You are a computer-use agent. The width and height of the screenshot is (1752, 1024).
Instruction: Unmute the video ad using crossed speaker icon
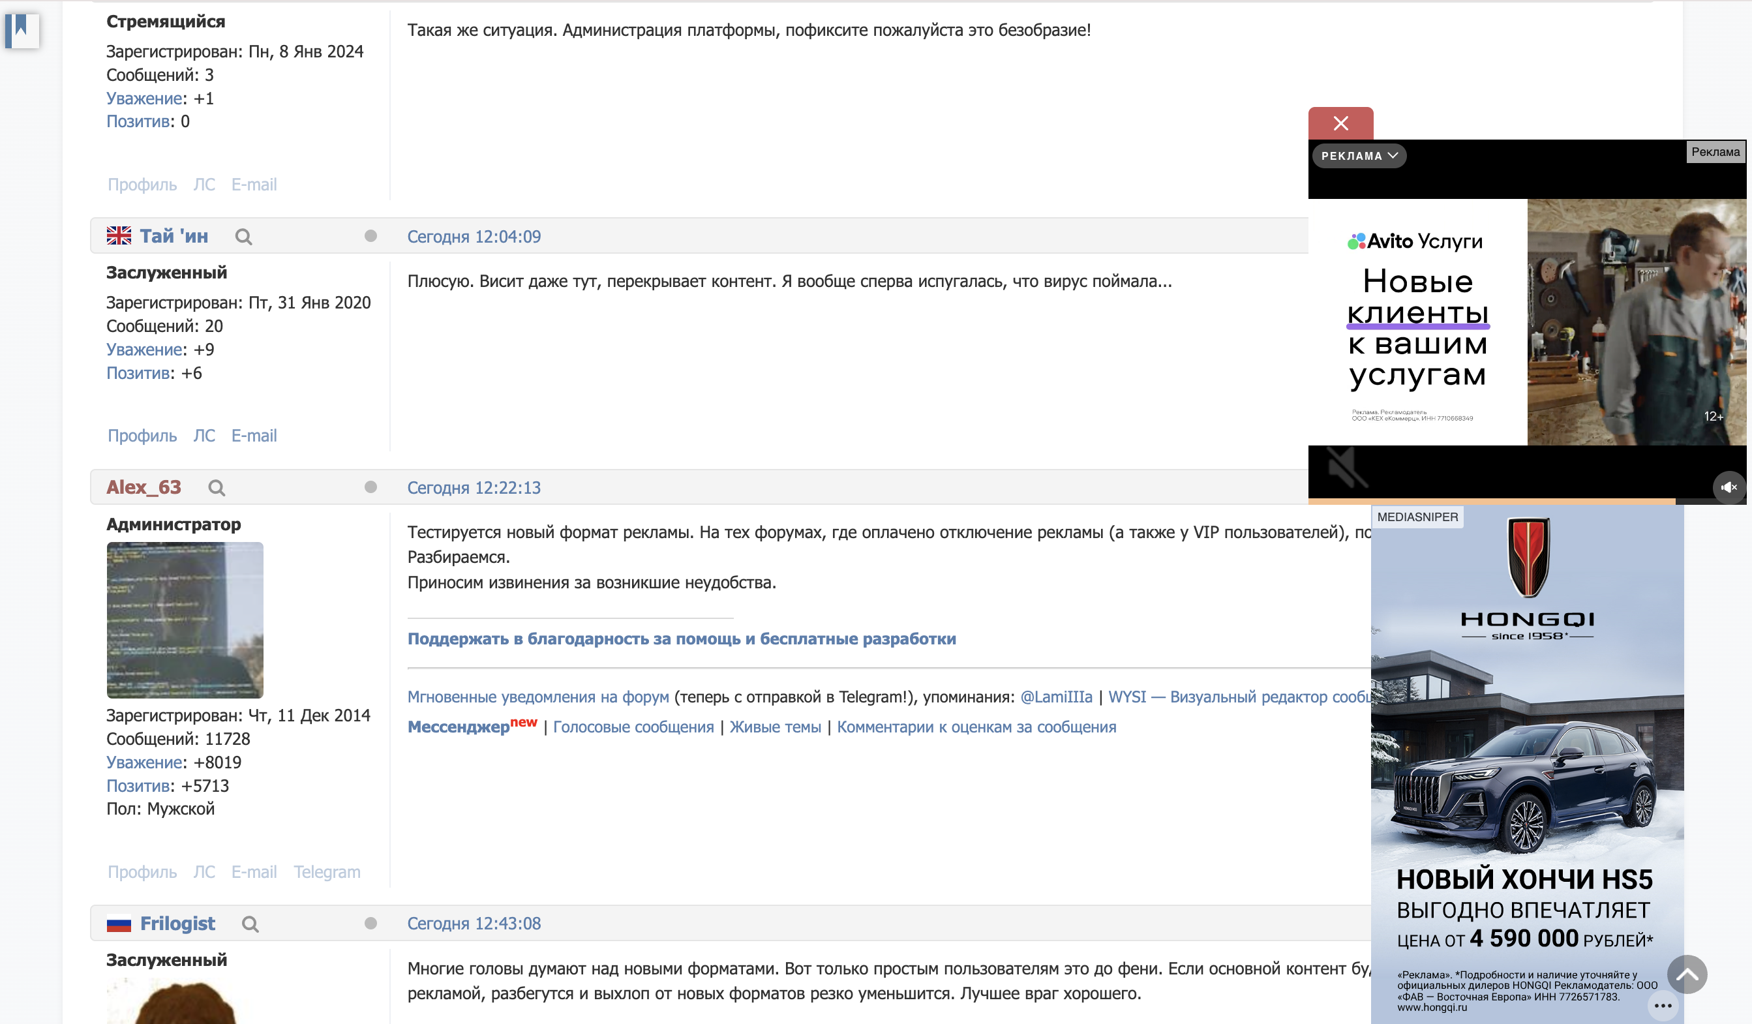[1348, 467]
